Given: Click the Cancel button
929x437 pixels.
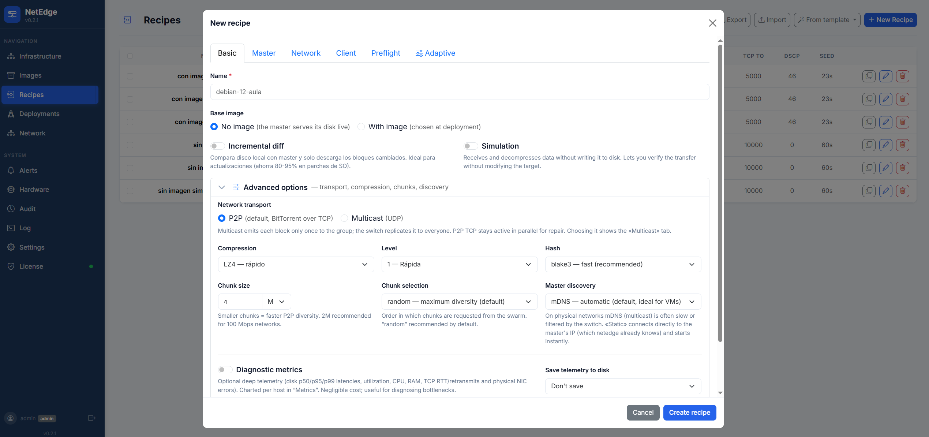Looking at the screenshot, I should 643,412.
